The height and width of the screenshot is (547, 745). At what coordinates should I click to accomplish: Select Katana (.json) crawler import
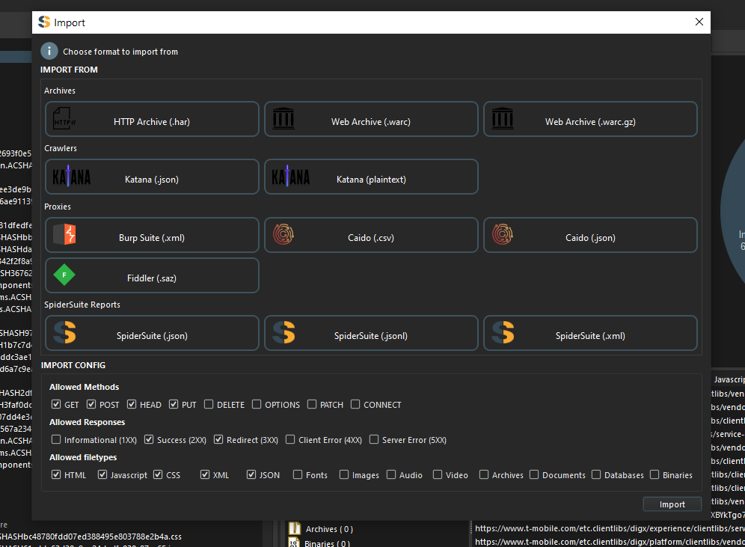(152, 177)
